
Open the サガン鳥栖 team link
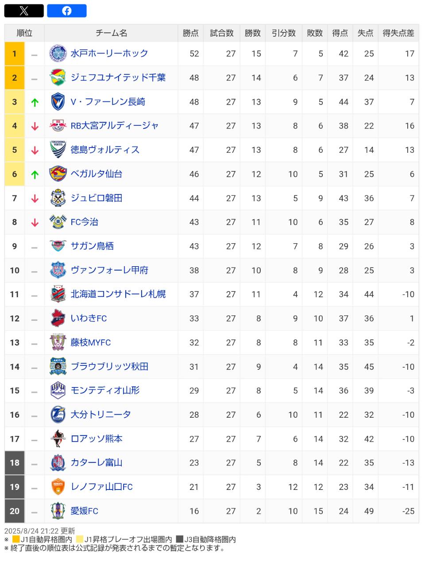coord(92,246)
